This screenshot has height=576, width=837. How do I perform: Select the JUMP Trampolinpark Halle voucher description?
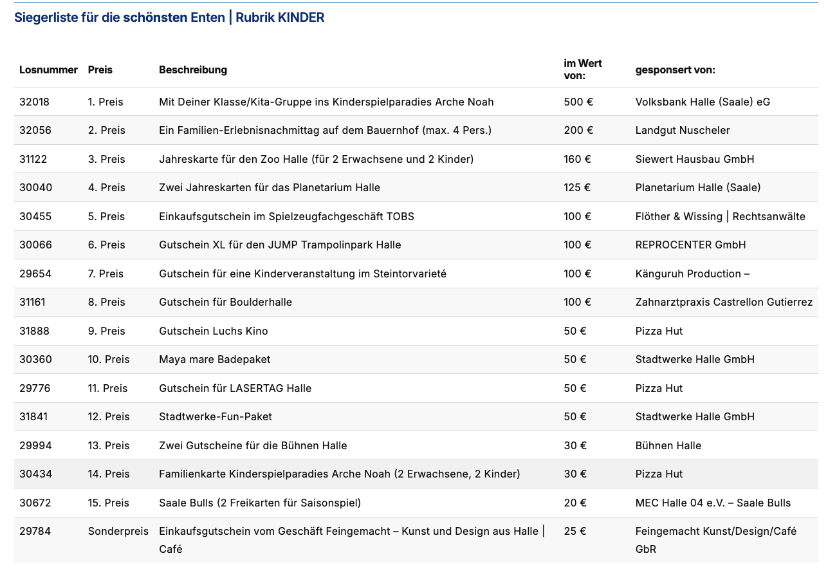pyautogui.click(x=280, y=245)
